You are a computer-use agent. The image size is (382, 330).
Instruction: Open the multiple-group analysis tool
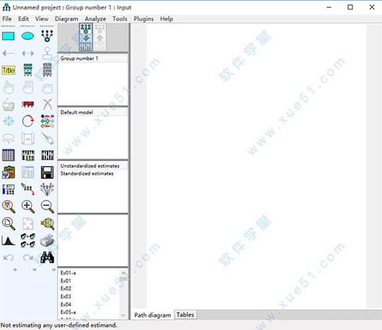(x=28, y=241)
